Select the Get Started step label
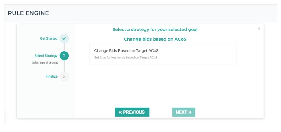 click(49, 38)
